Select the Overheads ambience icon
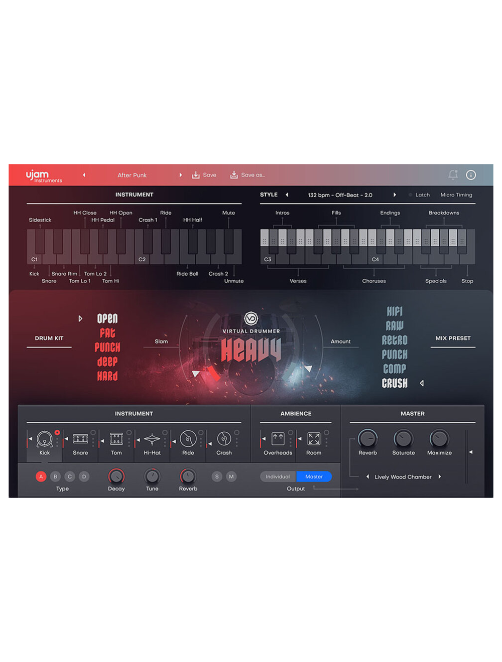 click(x=277, y=438)
